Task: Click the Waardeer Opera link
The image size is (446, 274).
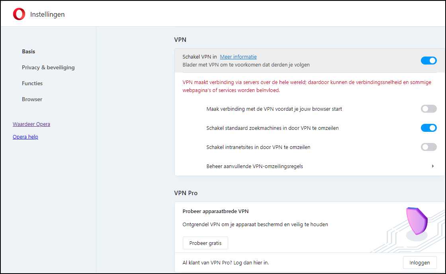Action: (31, 124)
